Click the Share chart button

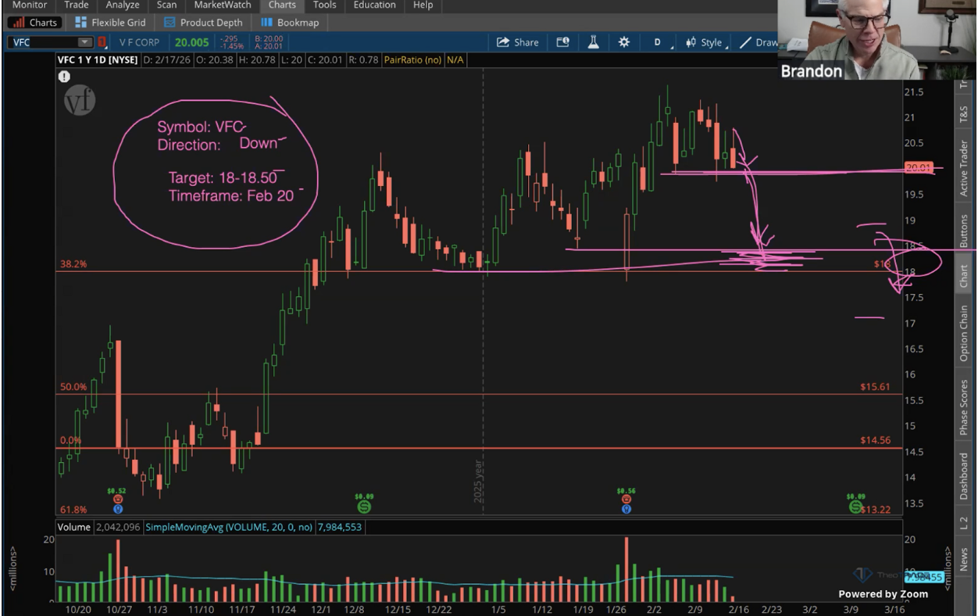(x=518, y=42)
